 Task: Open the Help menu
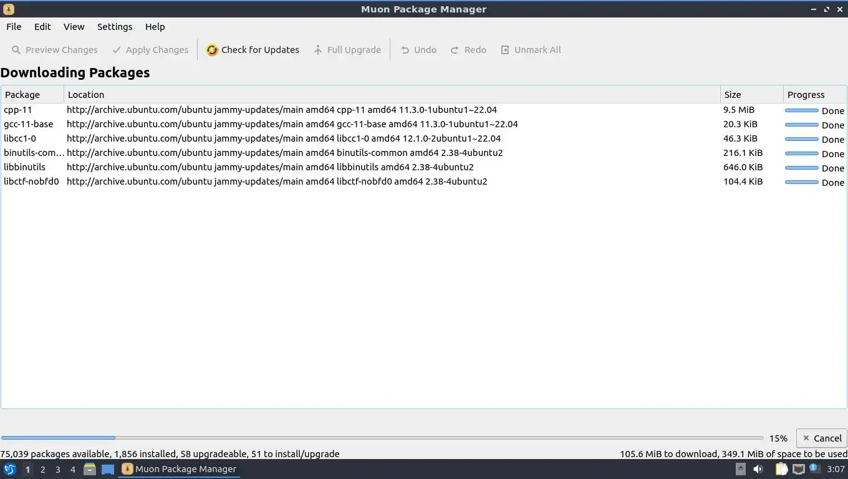155,27
